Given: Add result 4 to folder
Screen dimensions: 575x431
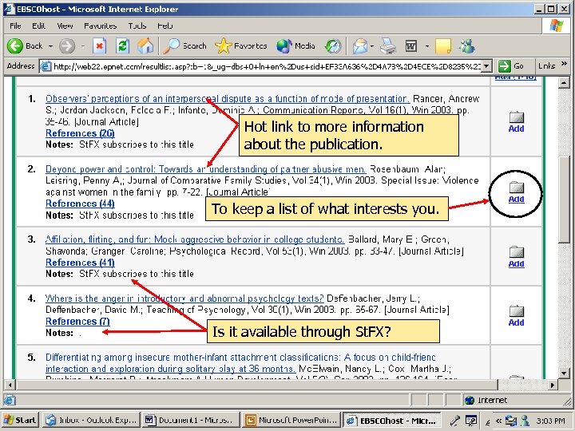Looking at the screenshot, I should tap(517, 316).
